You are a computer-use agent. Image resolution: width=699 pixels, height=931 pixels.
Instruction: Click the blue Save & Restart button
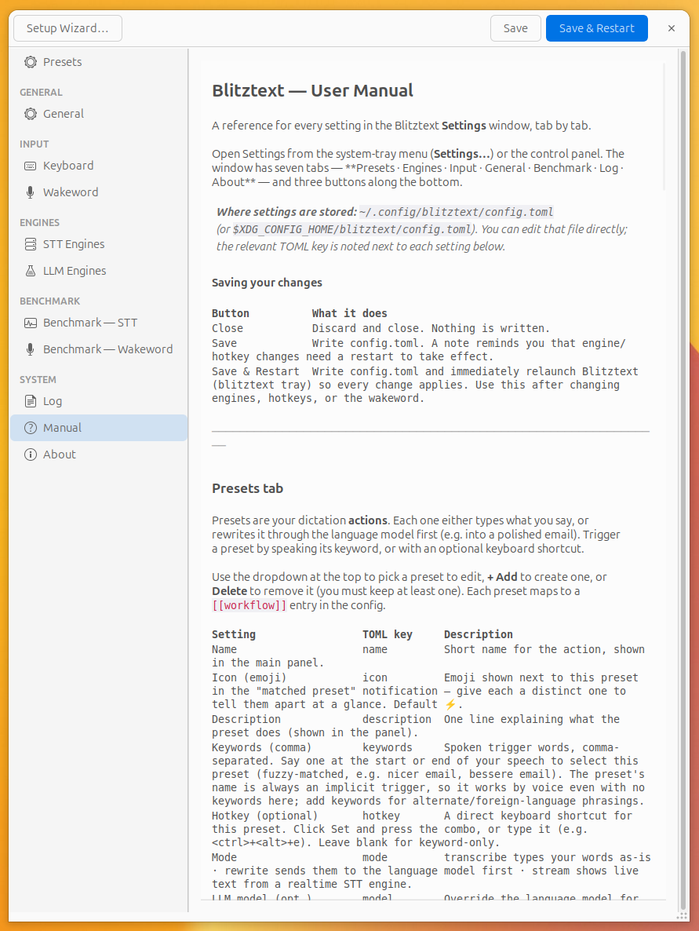coord(597,28)
